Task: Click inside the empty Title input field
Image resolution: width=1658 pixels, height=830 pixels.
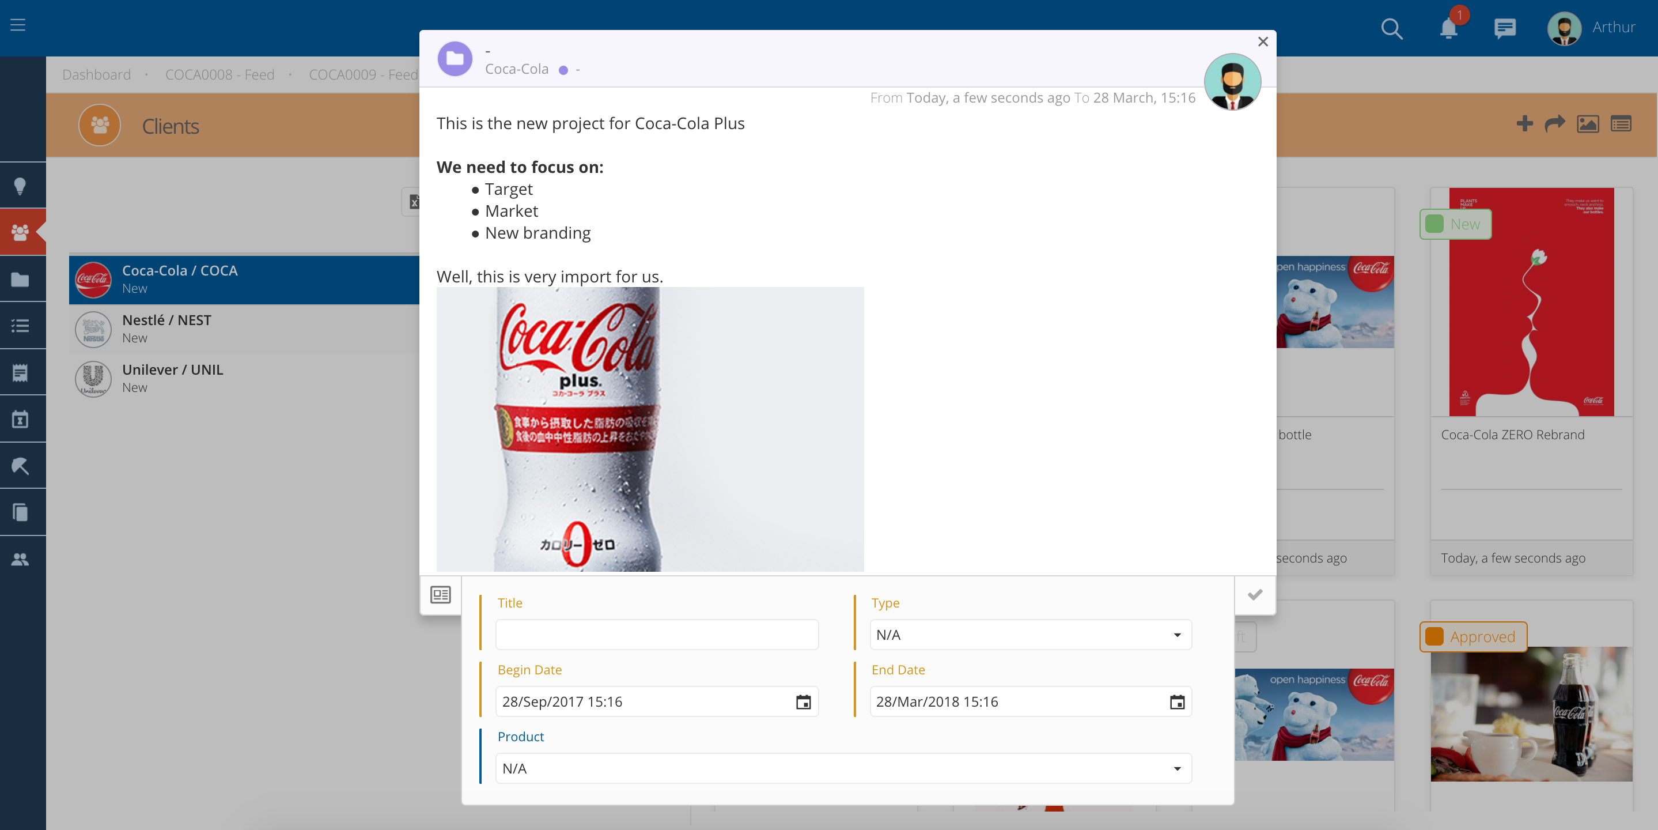Action: (x=656, y=635)
